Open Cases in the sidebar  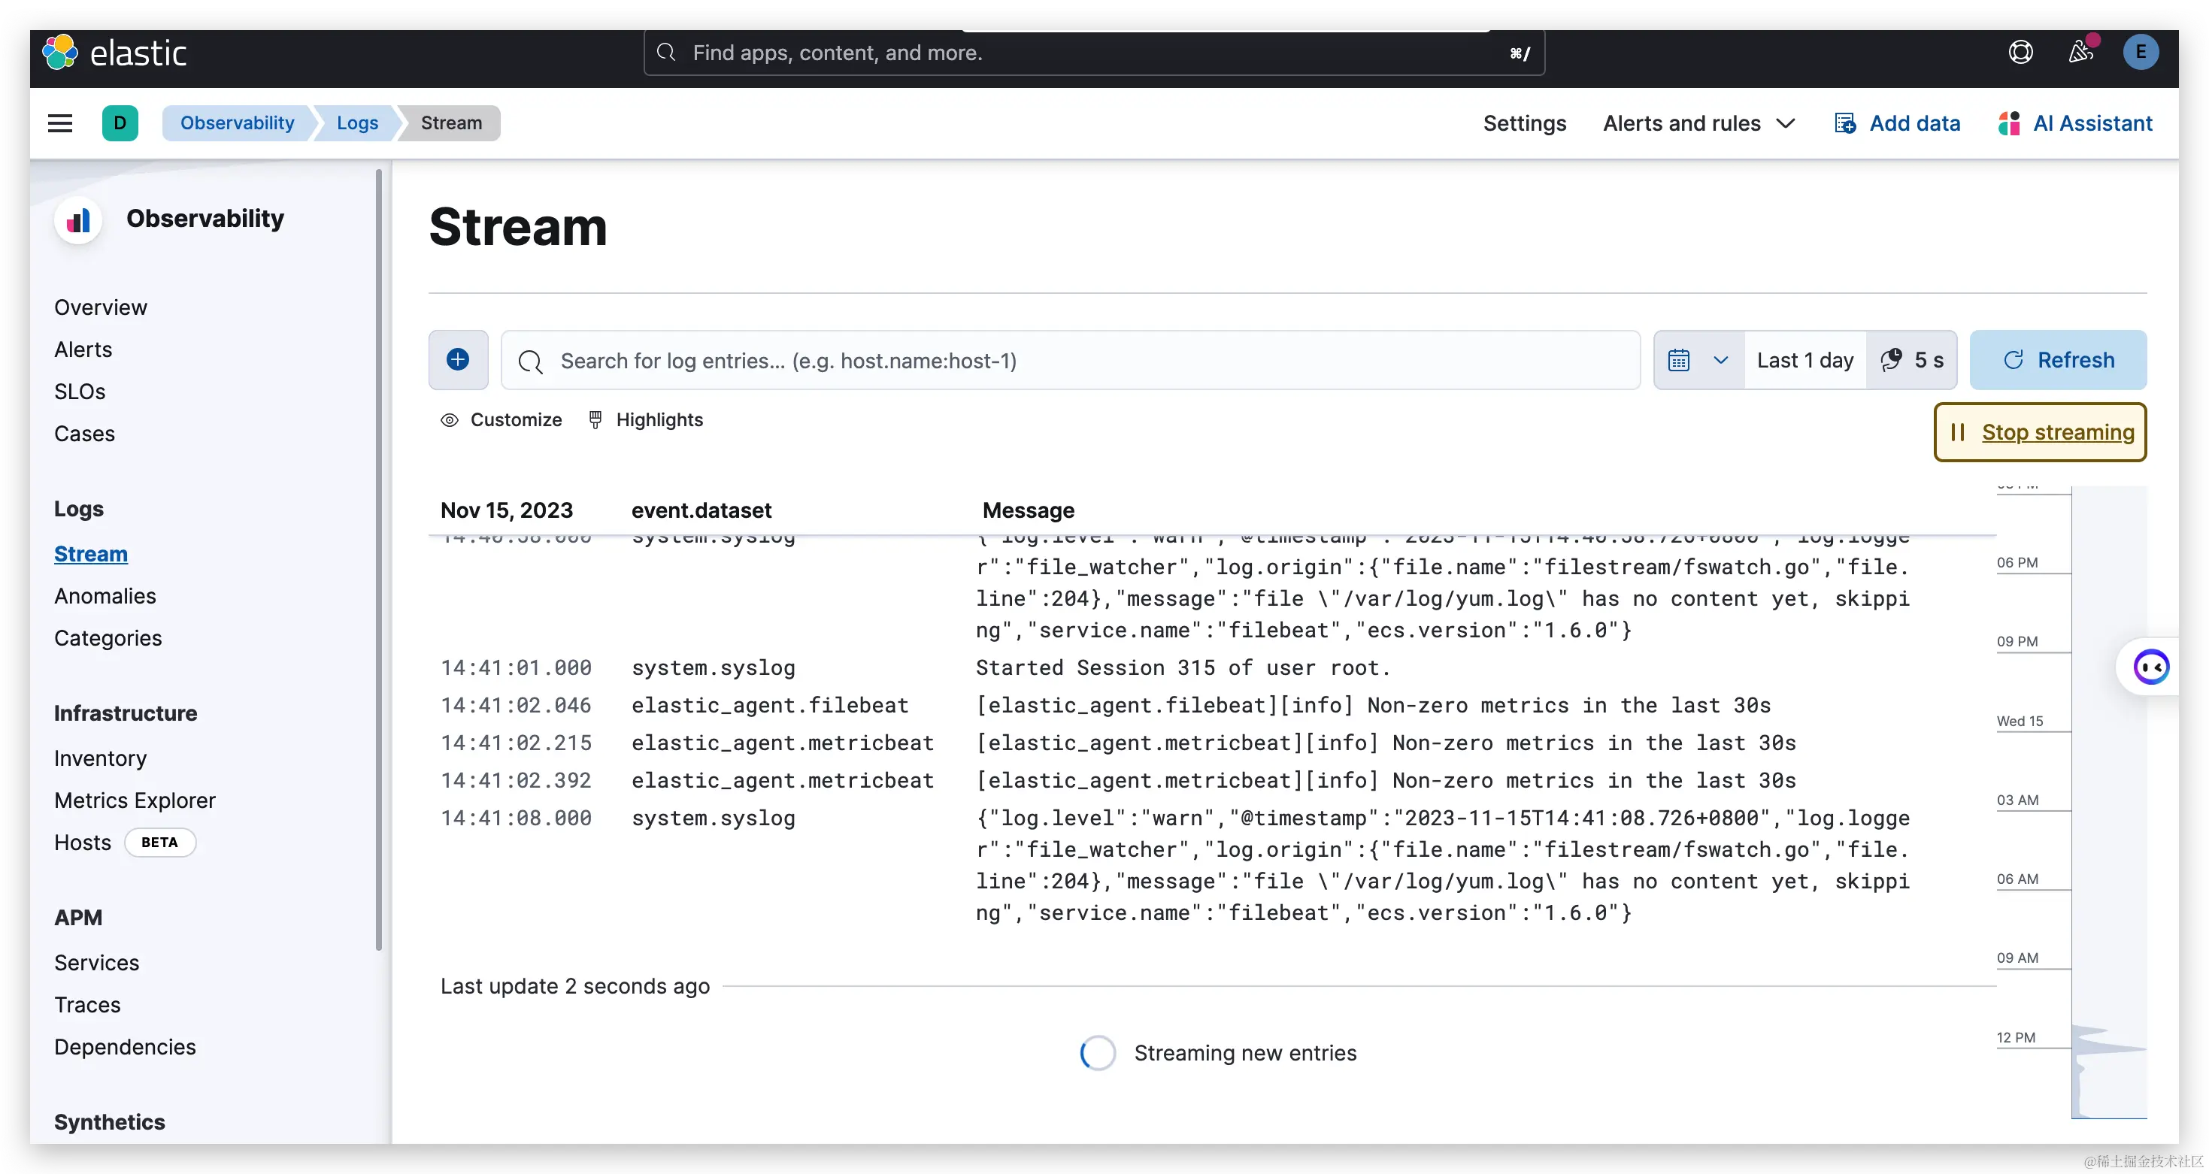84,434
